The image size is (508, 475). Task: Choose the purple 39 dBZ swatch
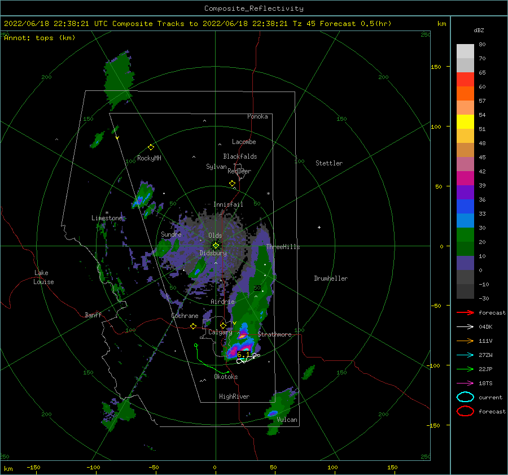[x=465, y=193]
